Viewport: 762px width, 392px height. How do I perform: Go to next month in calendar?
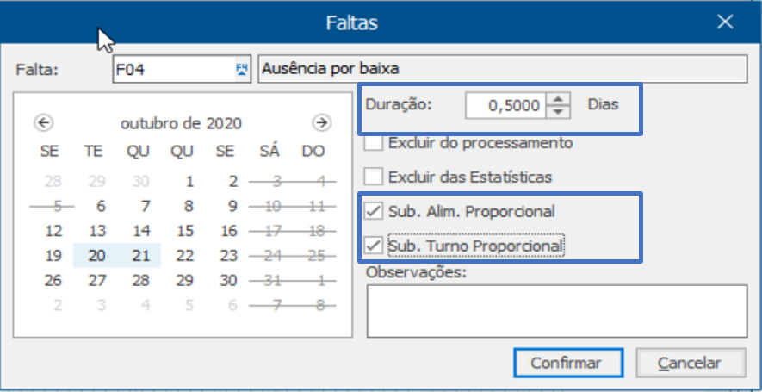(322, 123)
